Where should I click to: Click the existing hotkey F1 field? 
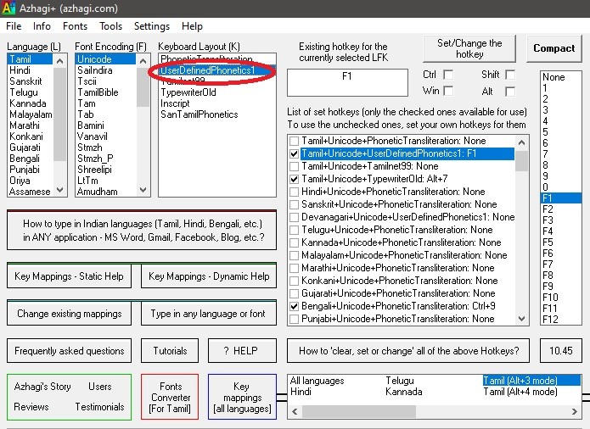[347, 82]
